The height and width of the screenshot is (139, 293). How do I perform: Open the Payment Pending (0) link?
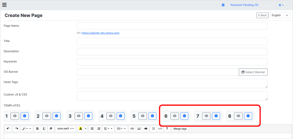click(244, 5)
